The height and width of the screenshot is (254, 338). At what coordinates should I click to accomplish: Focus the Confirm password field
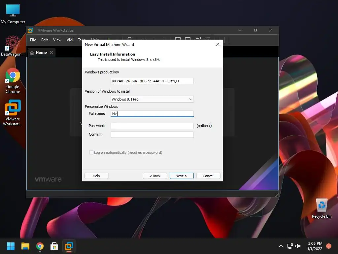click(x=152, y=135)
